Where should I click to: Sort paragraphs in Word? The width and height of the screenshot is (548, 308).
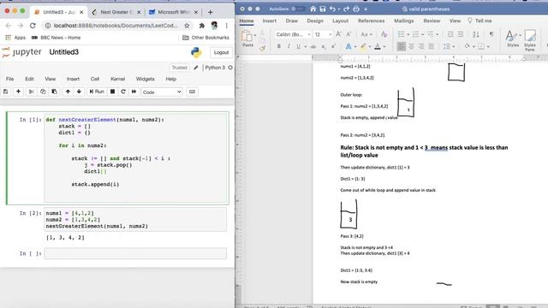coord(476,34)
